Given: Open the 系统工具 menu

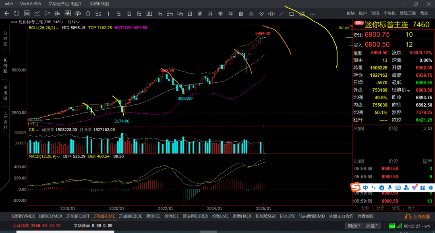Looking at the screenshot, I should click(x=408, y=13).
